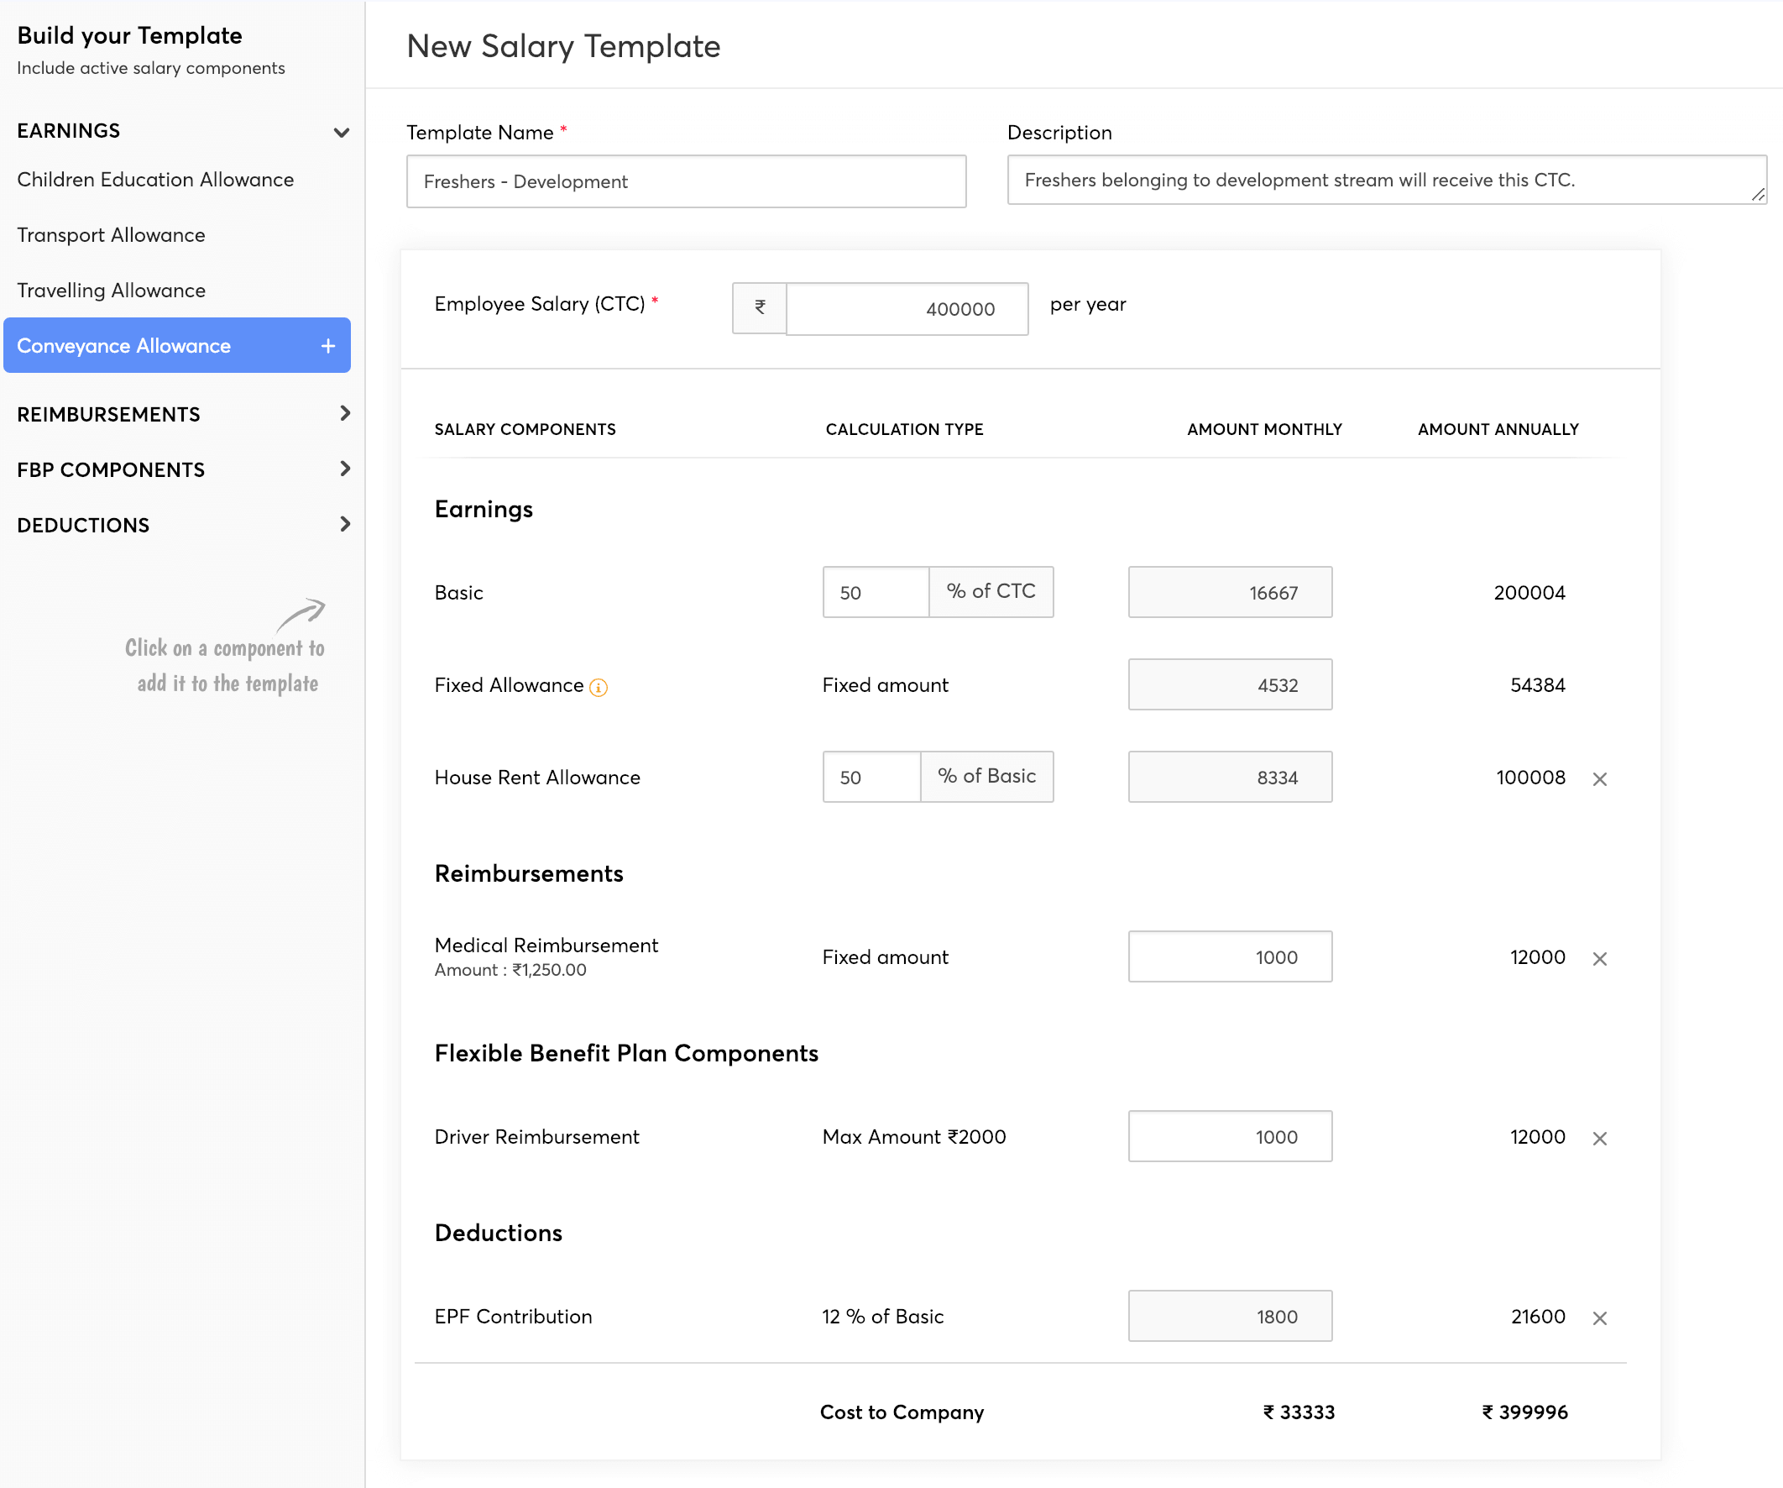Remove EPF Contribution using the × icon
The width and height of the screenshot is (1783, 1488).
pos(1600,1318)
